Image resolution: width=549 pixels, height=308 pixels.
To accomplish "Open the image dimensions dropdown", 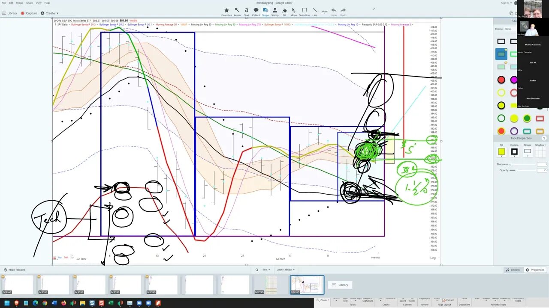I will tap(286, 270).
